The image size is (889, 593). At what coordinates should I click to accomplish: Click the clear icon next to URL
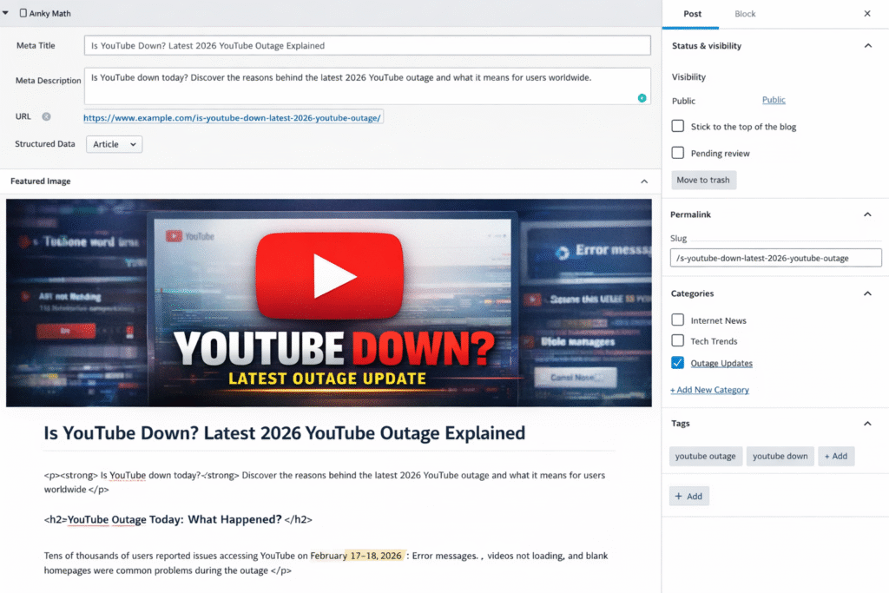click(x=47, y=117)
